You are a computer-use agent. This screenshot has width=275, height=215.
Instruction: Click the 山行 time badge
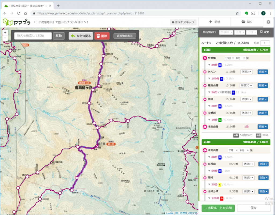point(236,135)
